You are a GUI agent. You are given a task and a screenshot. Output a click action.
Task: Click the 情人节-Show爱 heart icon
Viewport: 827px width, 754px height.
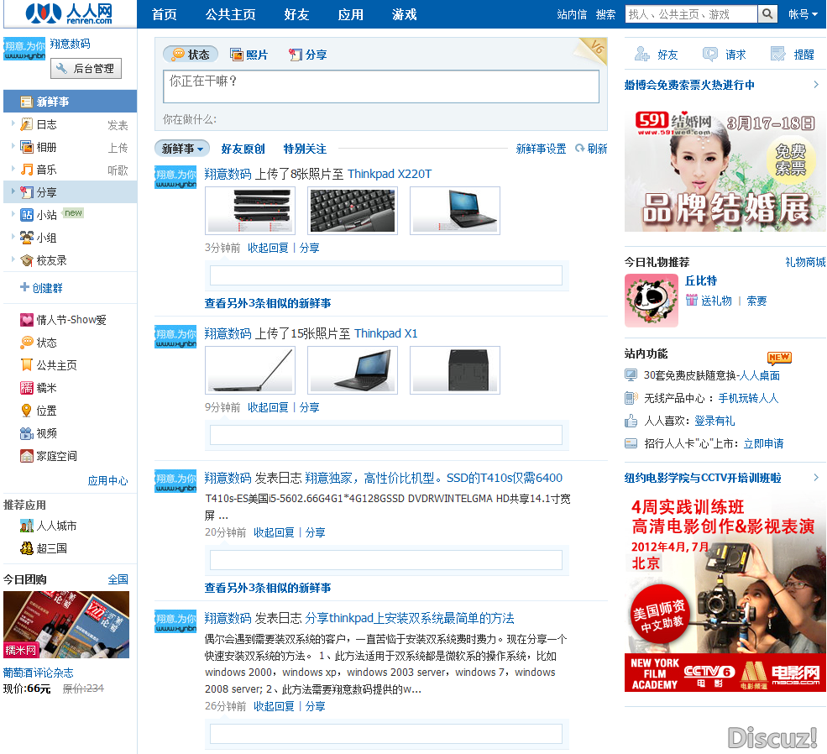click(26, 320)
